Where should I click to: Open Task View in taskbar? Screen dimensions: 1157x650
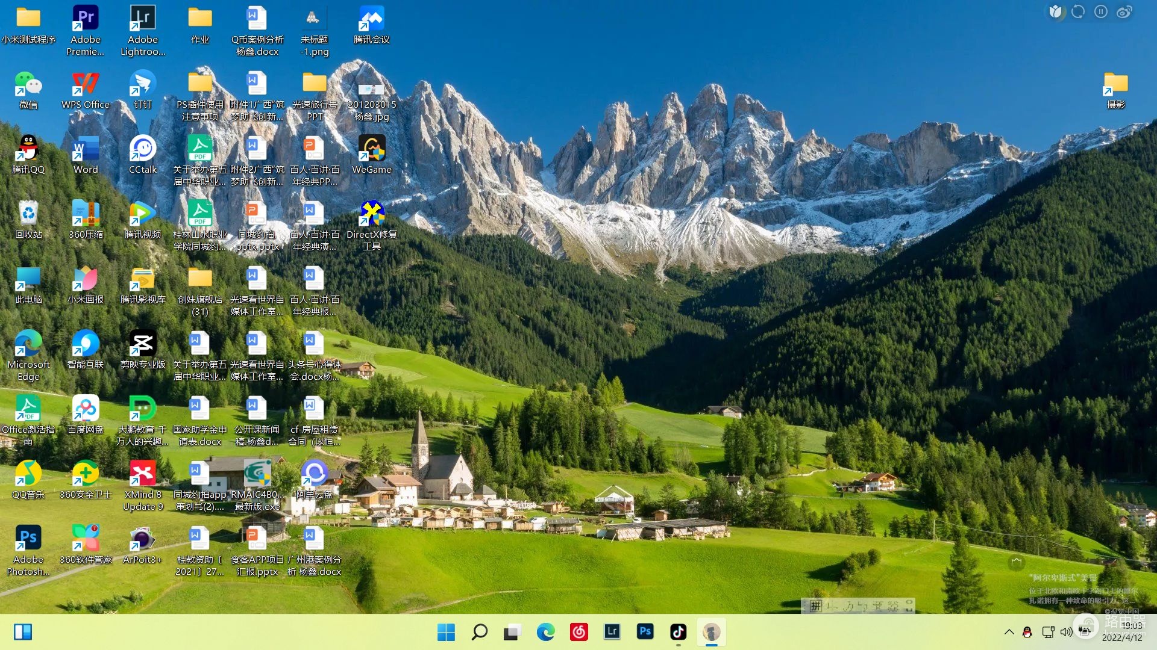click(512, 632)
